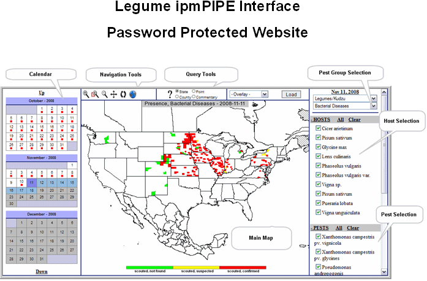Screen dimensions: 427x281
Task: Select the zoom out magnifier tool
Action: coord(105,94)
